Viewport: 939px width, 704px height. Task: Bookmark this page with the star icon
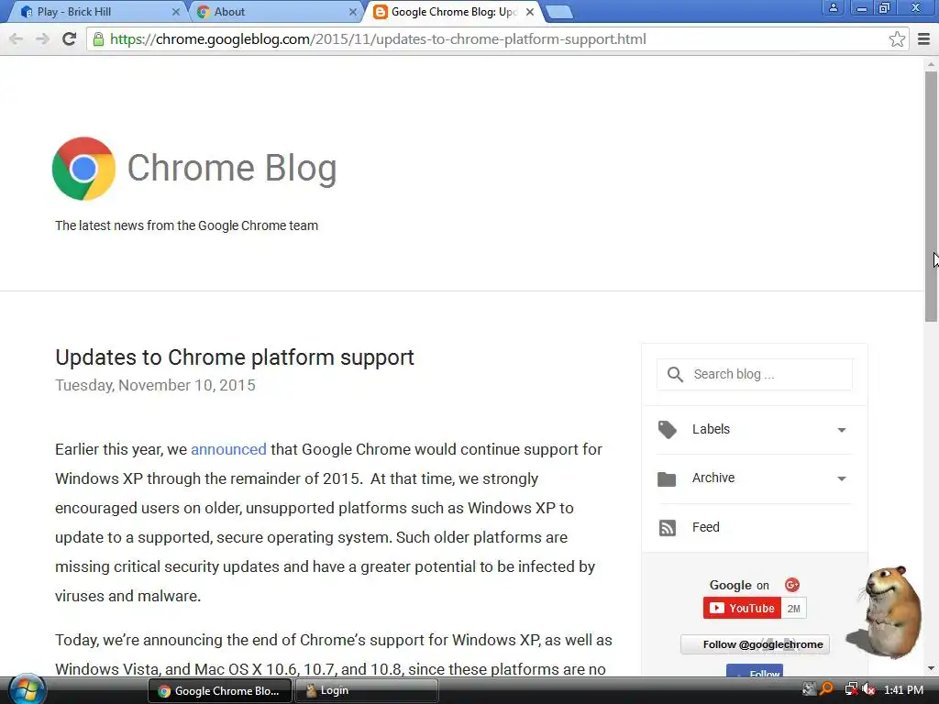897,39
